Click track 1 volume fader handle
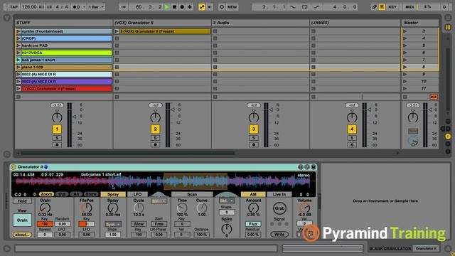Viewport: 455px width, 256px height. click(x=75, y=117)
